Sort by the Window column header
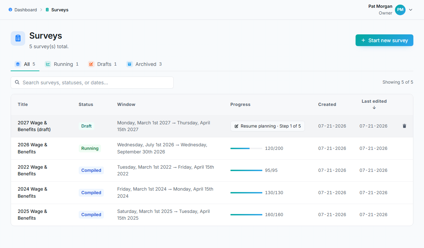Viewport: 424px width, 248px height. pyautogui.click(x=126, y=104)
